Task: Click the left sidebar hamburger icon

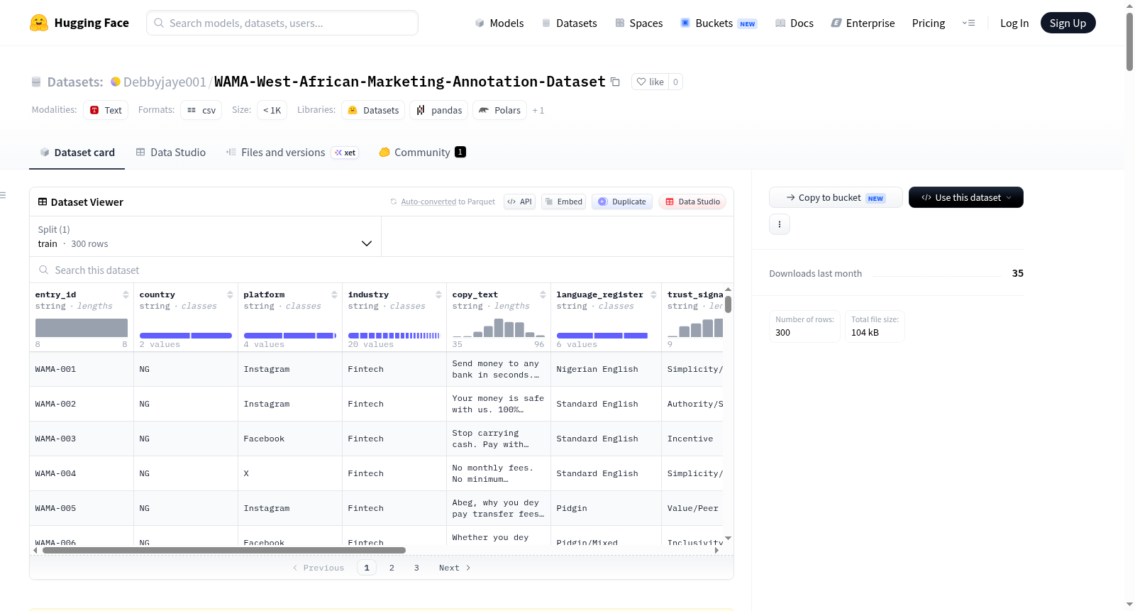Action: (x=4, y=195)
